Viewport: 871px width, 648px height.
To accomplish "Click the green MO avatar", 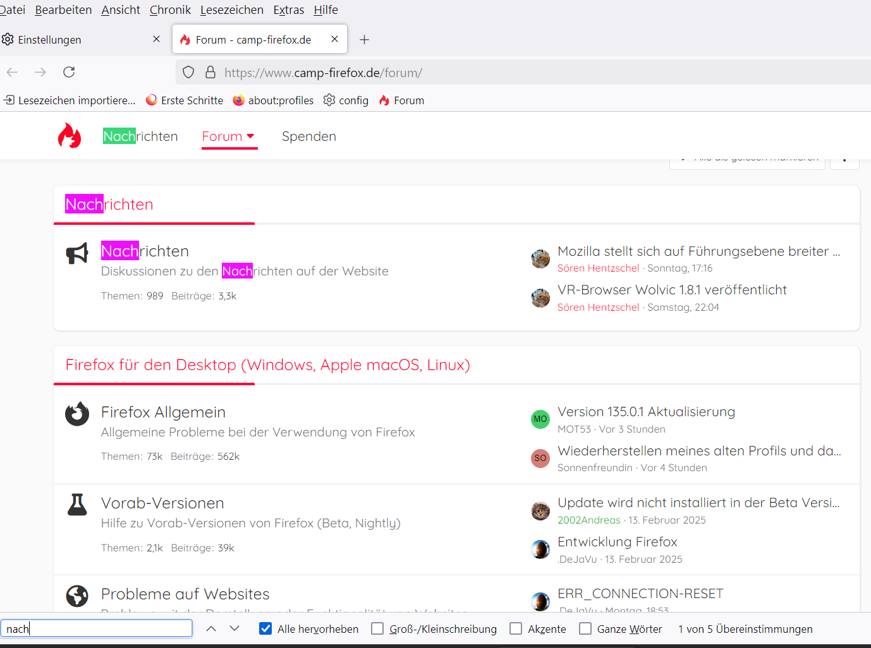I will pyautogui.click(x=540, y=419).
